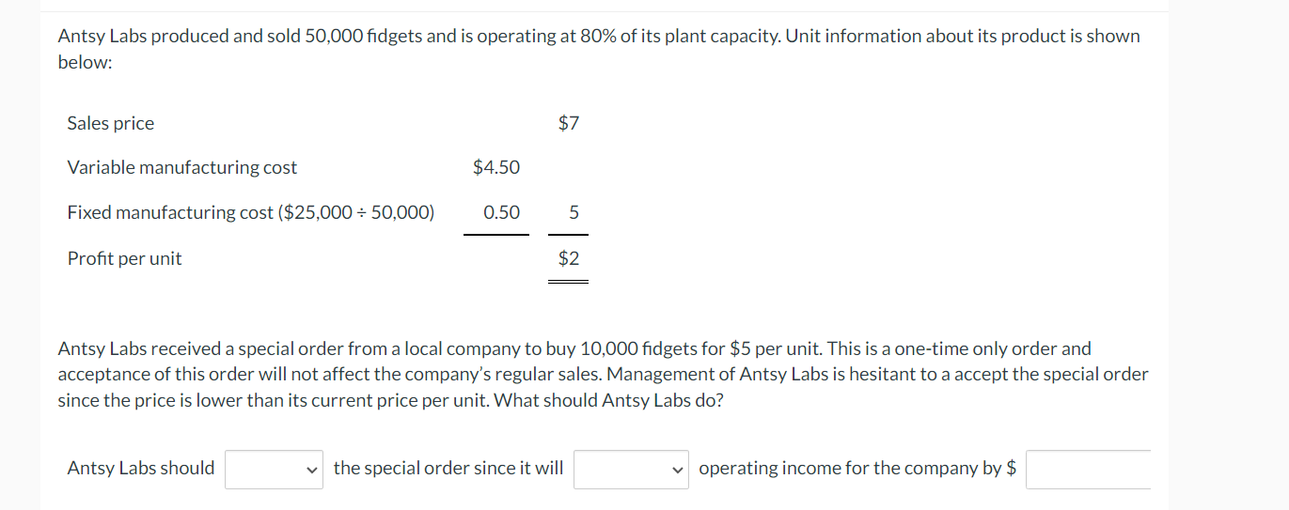Click the 'Profit per unit' label
This screenshot has height=510, width=1289.
124,258
